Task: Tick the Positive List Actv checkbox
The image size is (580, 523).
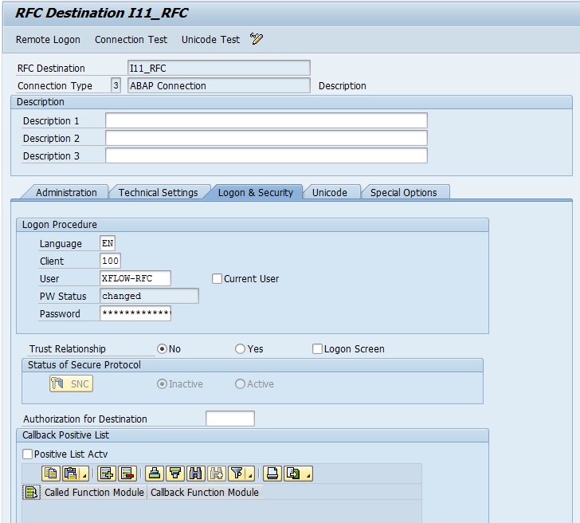Action: pos(28,454)
